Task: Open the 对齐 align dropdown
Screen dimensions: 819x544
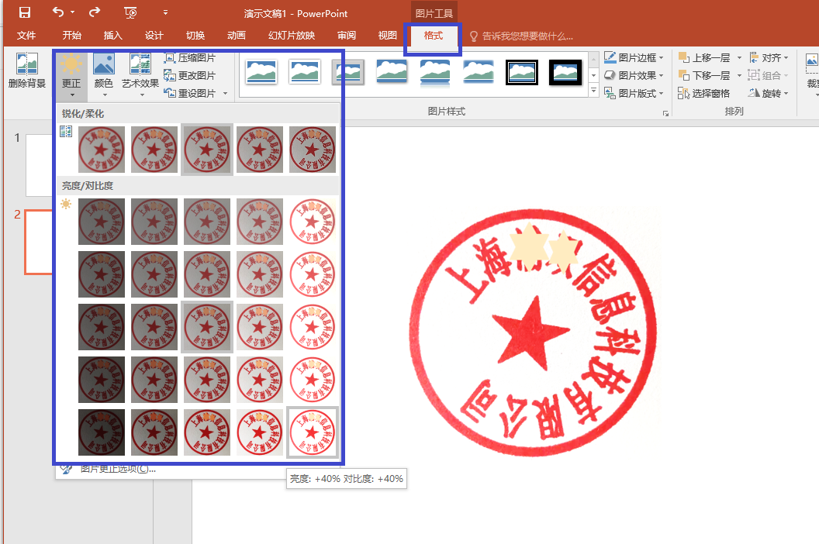Action: 769,57
